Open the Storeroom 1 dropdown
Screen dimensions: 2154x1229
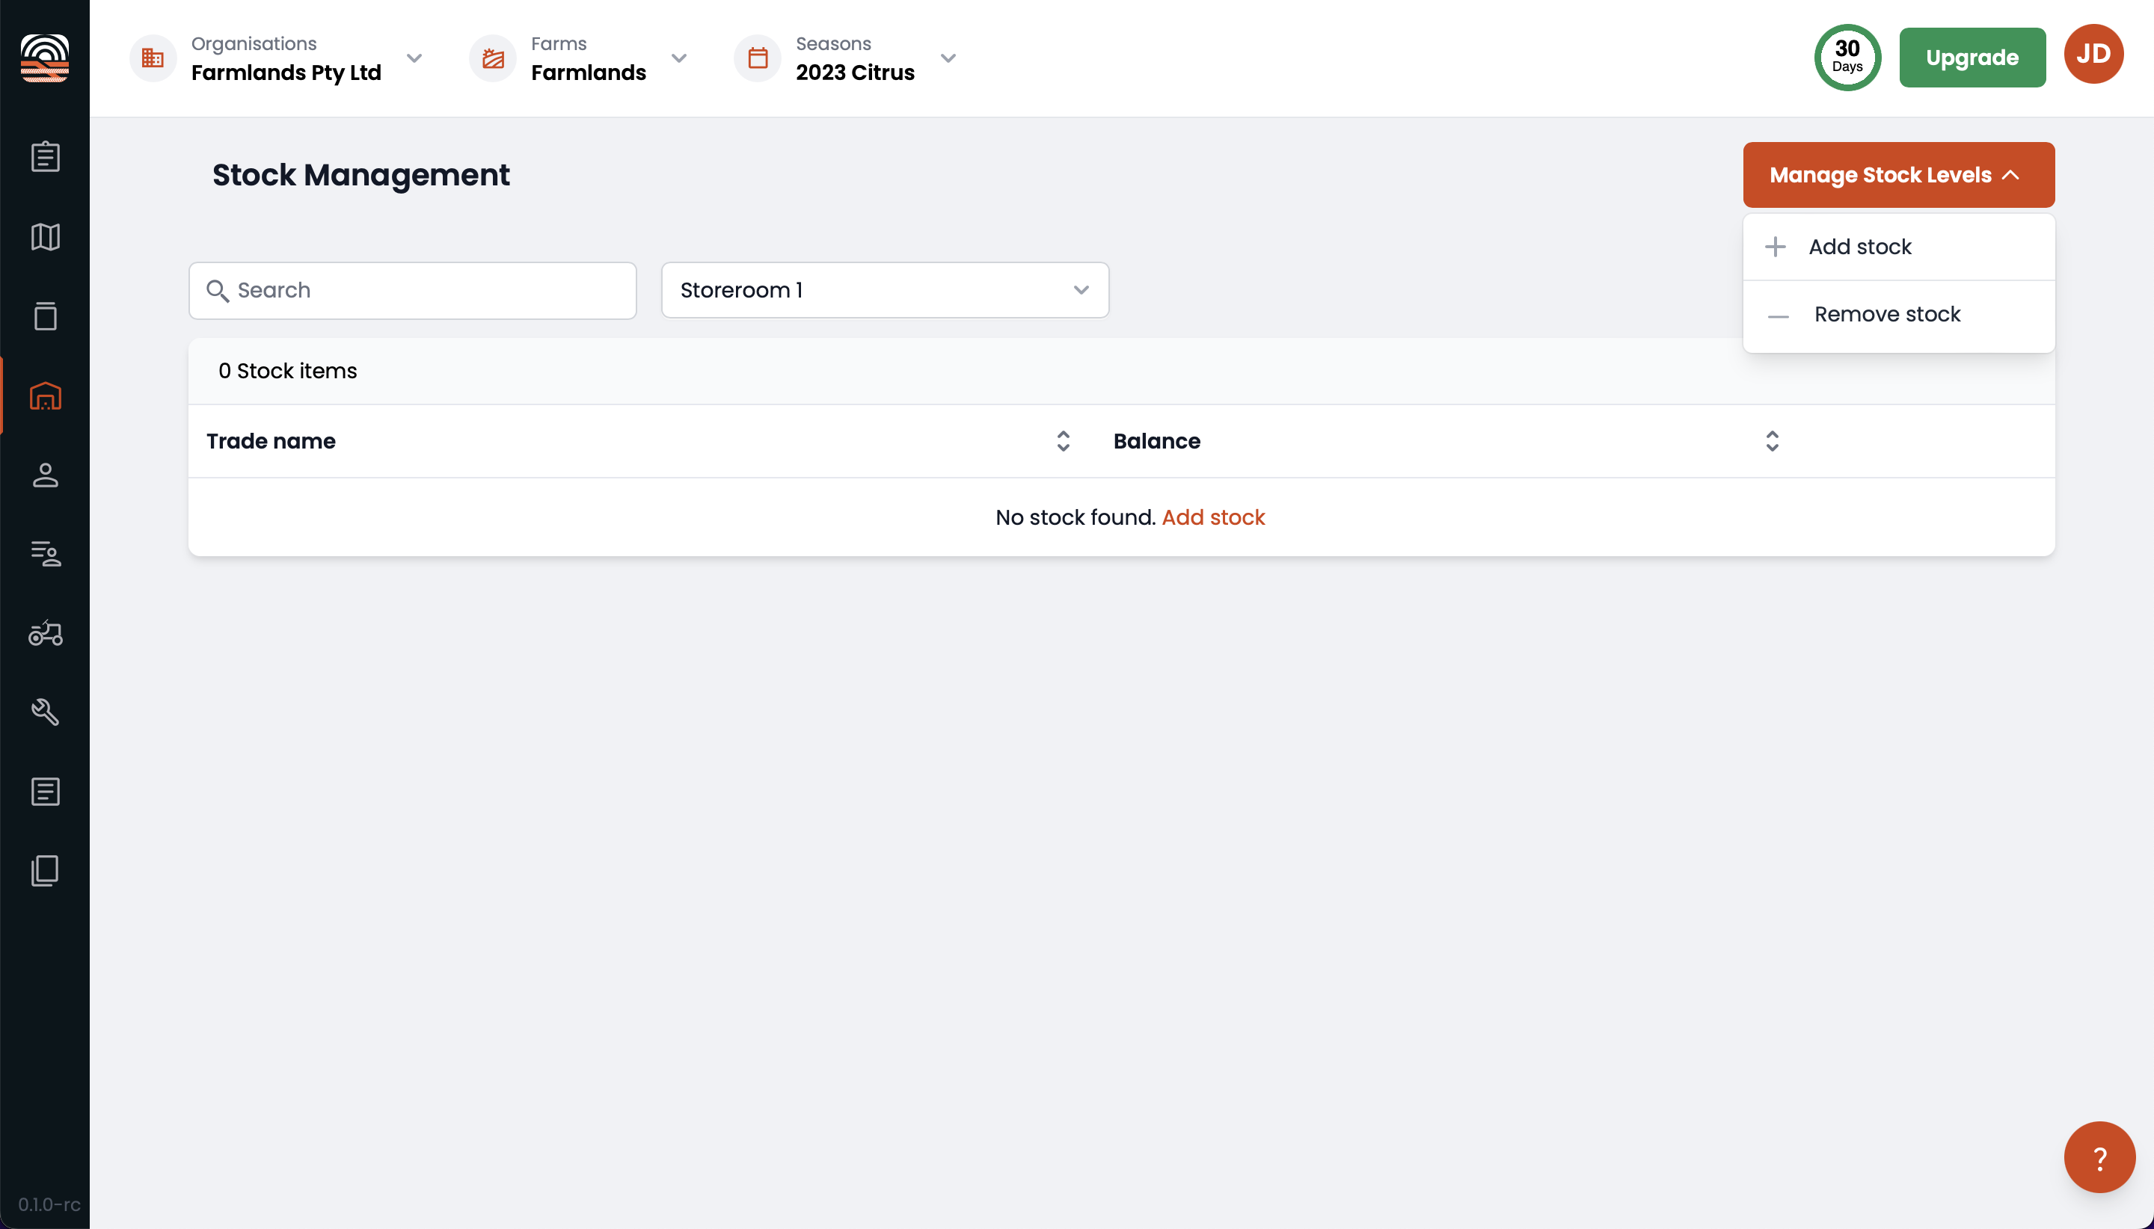885,290
